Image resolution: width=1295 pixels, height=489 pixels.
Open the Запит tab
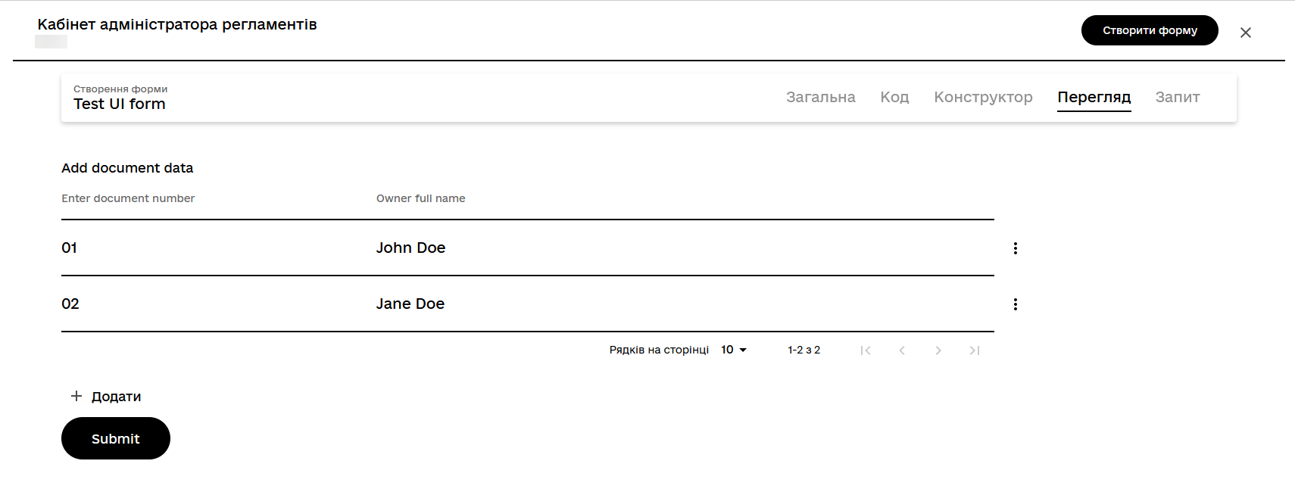[1177, 97]
